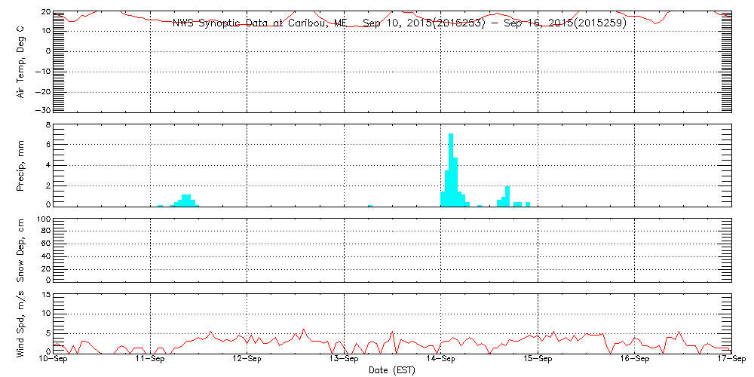Click the peak cyan precipitation bar on 11-Sep
The image size is (754, 377).
186,200
